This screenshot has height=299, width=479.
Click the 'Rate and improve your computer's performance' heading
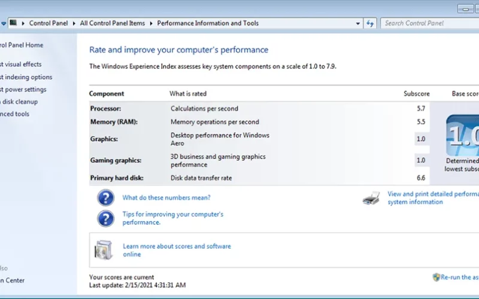click(178, 50)
